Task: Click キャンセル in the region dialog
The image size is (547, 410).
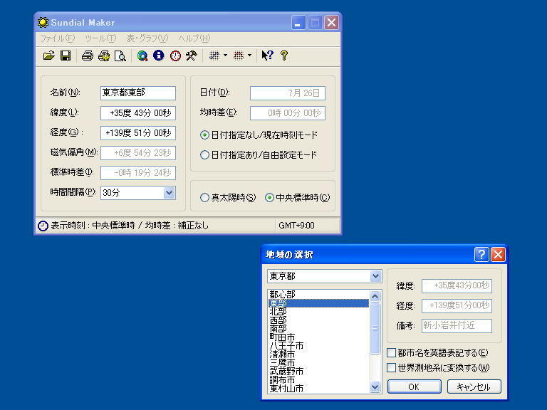Action: [x=474, y=387]
